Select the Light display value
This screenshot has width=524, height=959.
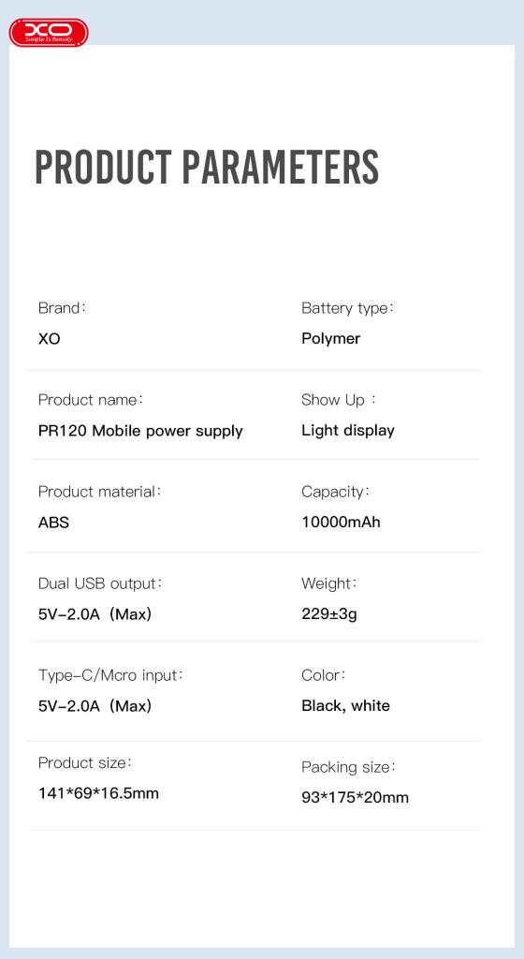(348, 431)
